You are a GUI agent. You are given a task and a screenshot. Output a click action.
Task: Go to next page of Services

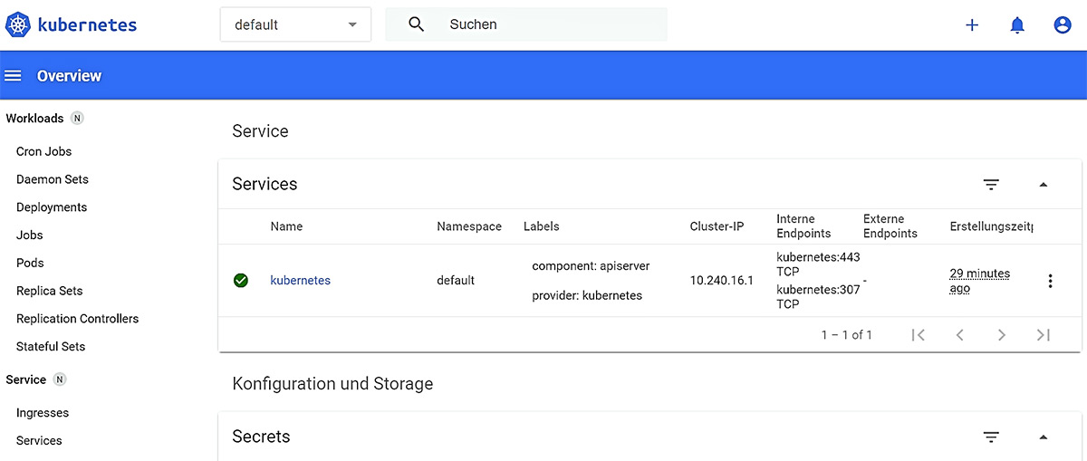click(1001, 335)
